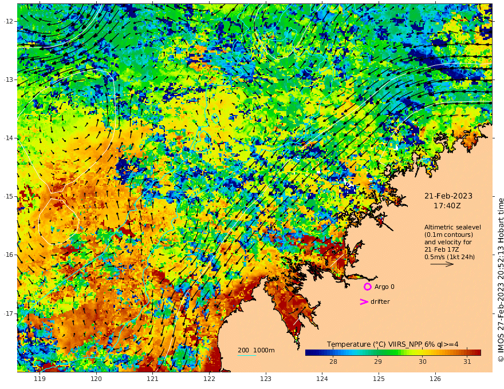Click the '21-Feb 17Z' legend line

point(442,249)
